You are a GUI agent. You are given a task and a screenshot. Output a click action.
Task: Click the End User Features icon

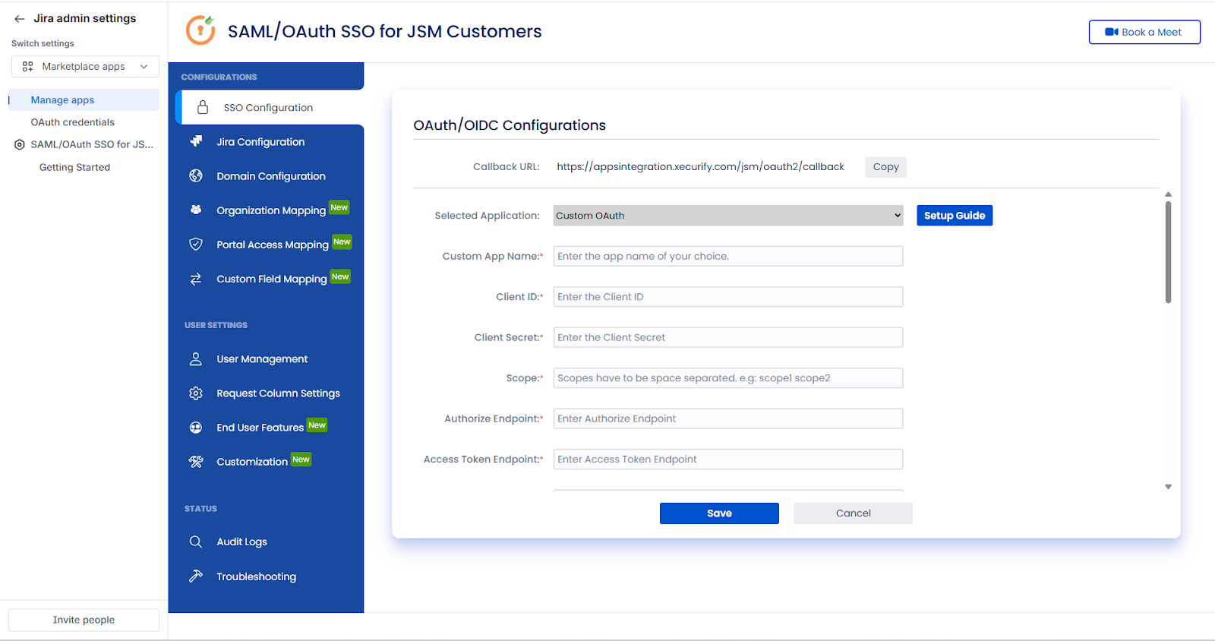click(x=196, y=427)
